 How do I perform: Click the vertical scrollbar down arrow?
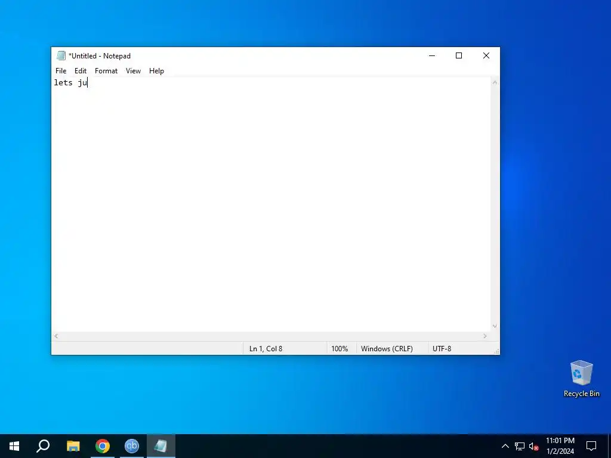495,326
